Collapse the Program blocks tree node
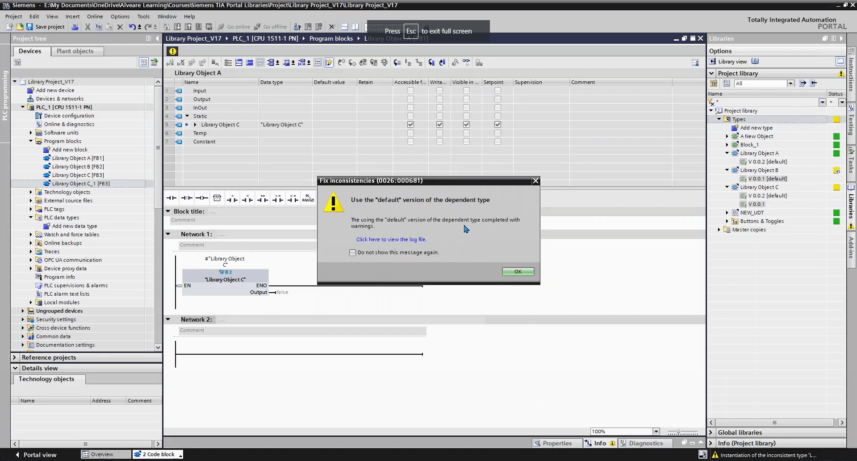The image size is (857, 461). [x=31, y=141]
